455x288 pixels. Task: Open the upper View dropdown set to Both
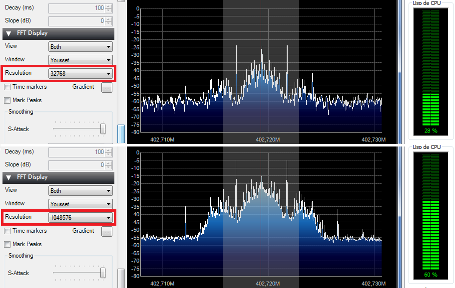pos(80,47)
